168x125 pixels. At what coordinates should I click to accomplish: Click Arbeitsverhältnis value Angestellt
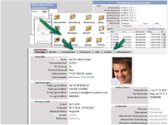pyautogui.click(x=74, y=111)
